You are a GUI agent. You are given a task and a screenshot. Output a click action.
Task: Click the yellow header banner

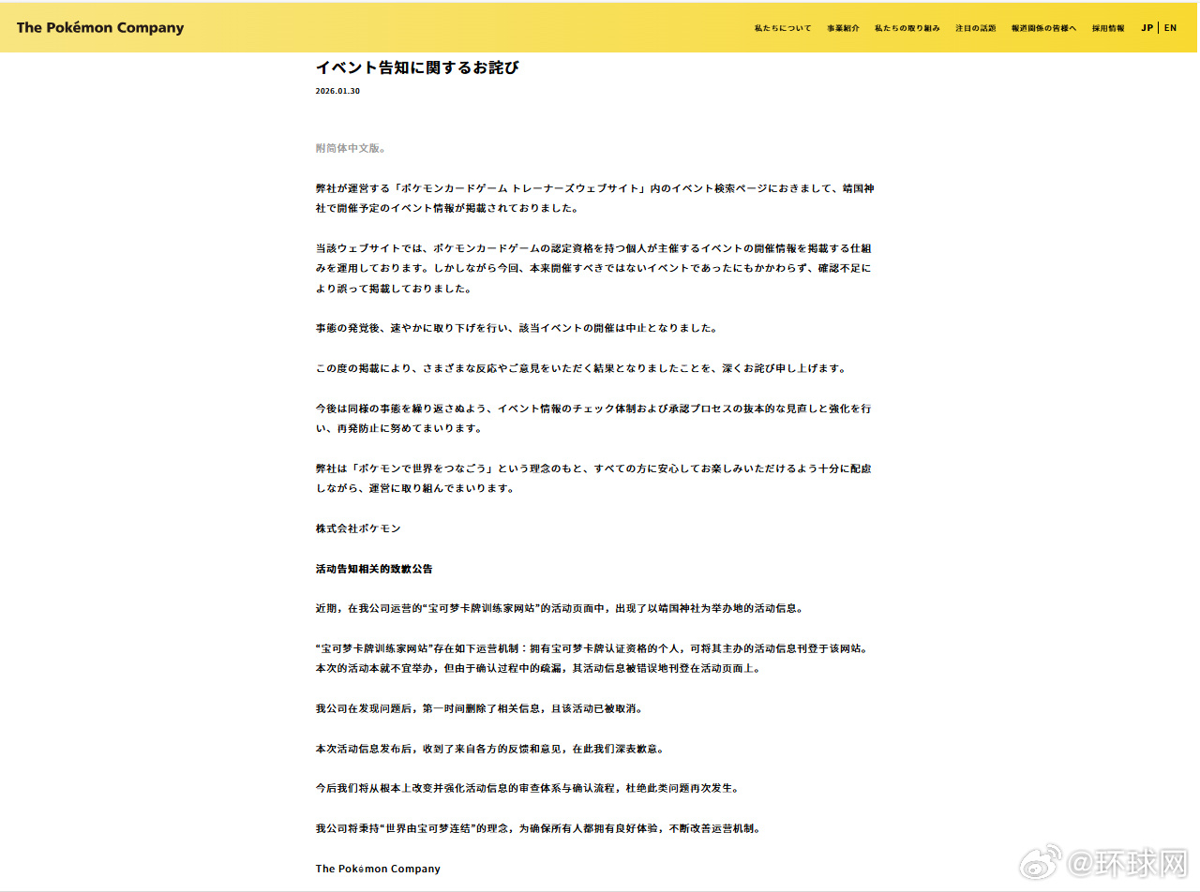[469, 27]
